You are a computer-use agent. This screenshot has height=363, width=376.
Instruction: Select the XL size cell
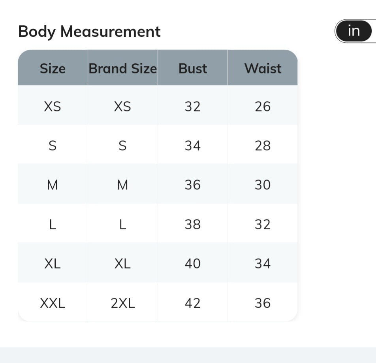pyautogui.click(x=53, y=263)
